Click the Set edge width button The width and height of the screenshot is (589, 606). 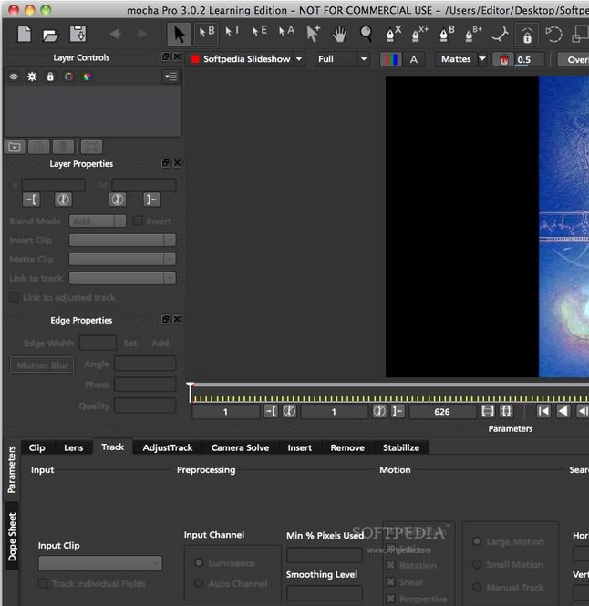[130, 343]
